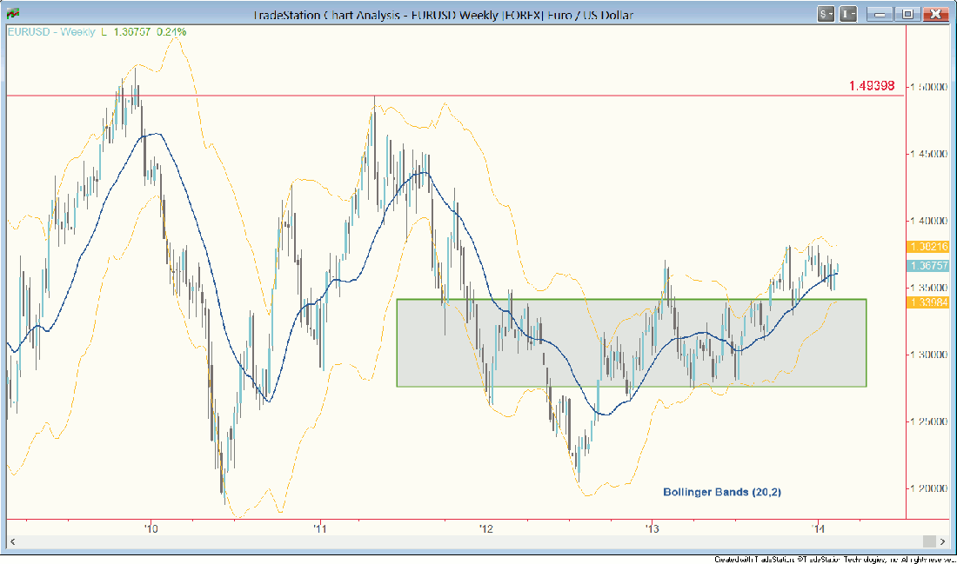Click the orange 1.38216 upper band price tag
Image resolution: width=957 pixels, height=564 pixels.
[928, 247]
